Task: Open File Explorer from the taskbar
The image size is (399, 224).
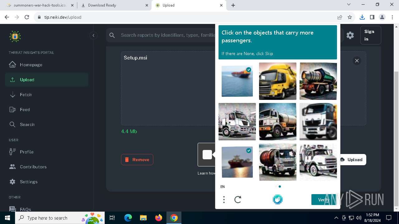Action: (x=143, y=218)
